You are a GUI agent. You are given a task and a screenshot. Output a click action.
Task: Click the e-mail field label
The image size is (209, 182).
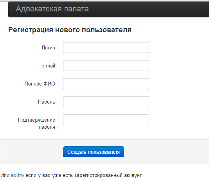point(48,66)
